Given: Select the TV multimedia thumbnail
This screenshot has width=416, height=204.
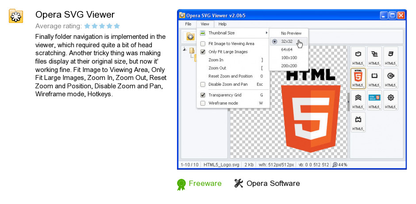Looking at the screenshot, I should (x=358, y=122).
